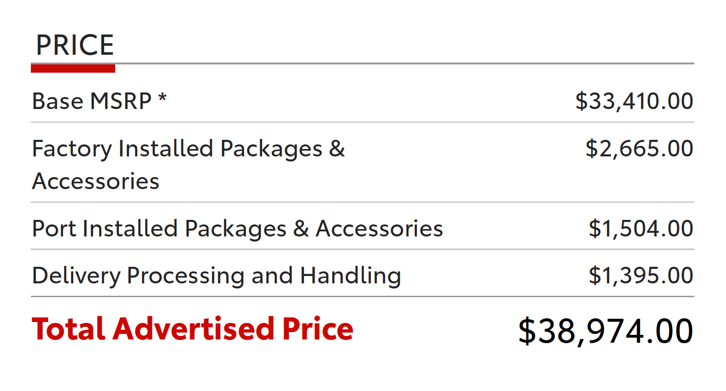This screenshot has height=391, width=726.
Task: Click the ampersand in the Port Installed row
Action: coord(301,229)
